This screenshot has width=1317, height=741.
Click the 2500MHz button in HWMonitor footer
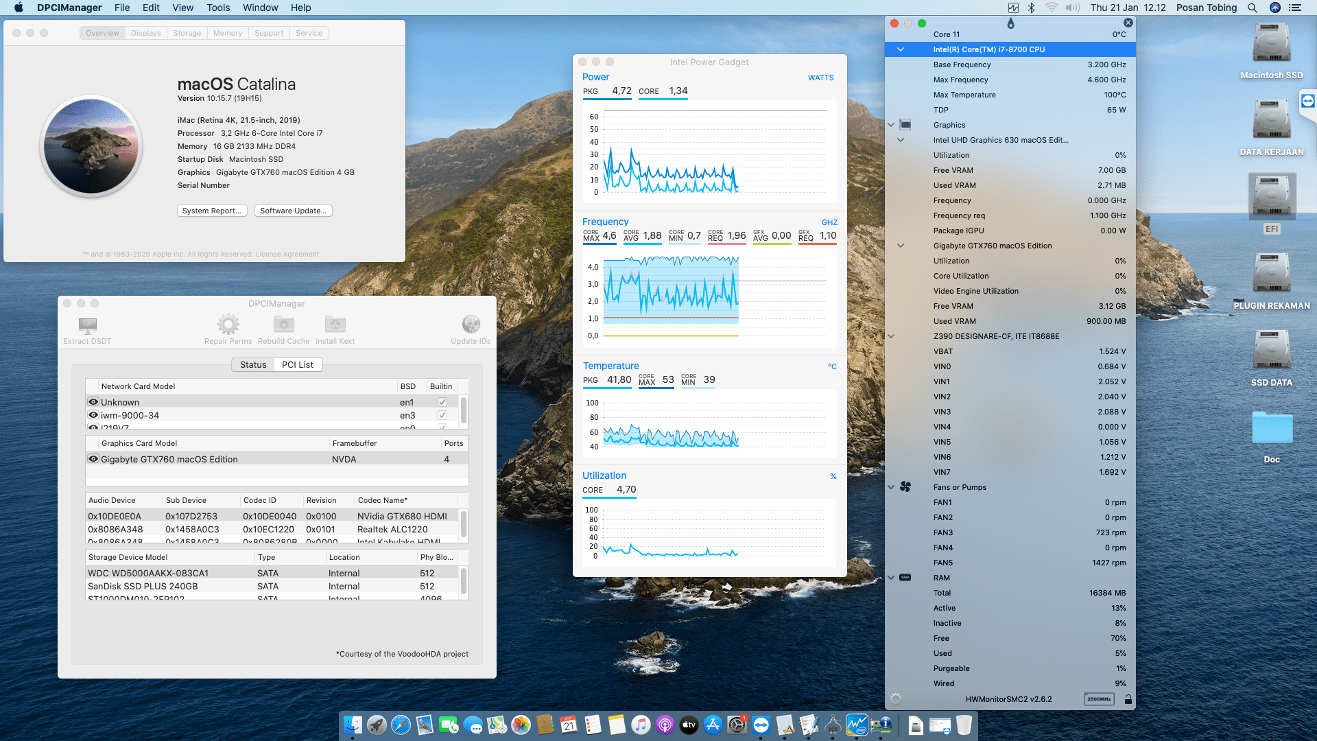1099,699
